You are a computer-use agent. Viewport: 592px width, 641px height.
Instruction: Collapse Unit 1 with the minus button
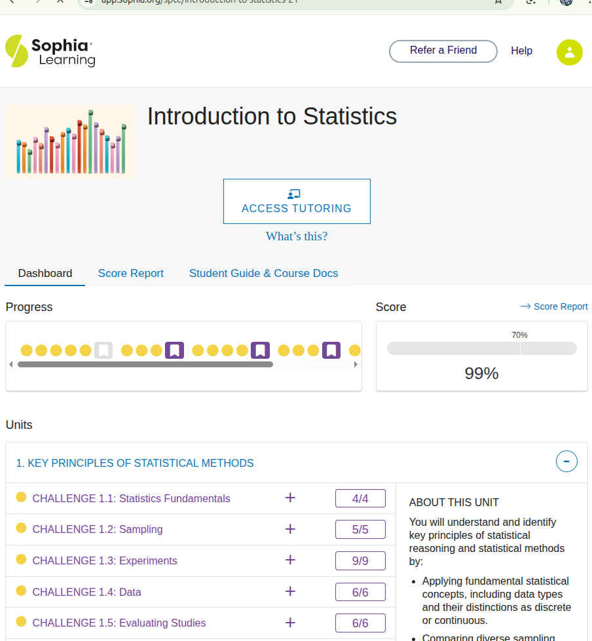(566, 462)
